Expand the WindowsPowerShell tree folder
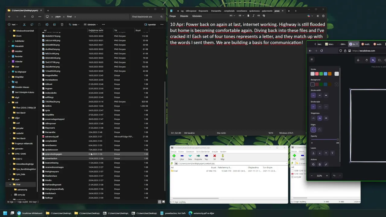Screen dimensions: 386x217 tap(10, 31)
